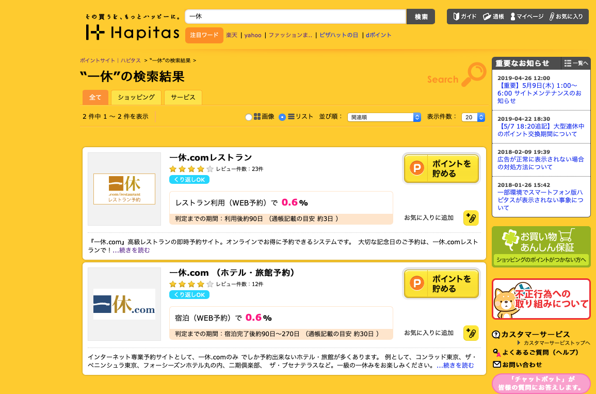Click the 一覧へ list icon in notices
Image resolution: width=596 pixels, height=394 pixels.
pyautogui.click(x=576, y=63)
